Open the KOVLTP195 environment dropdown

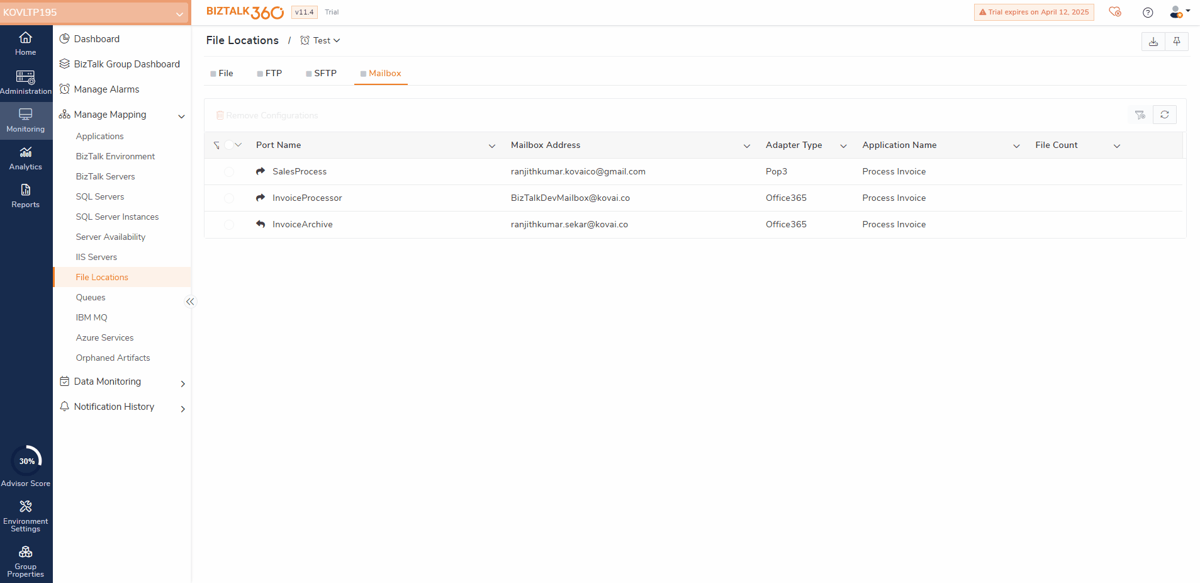[95, 13]
